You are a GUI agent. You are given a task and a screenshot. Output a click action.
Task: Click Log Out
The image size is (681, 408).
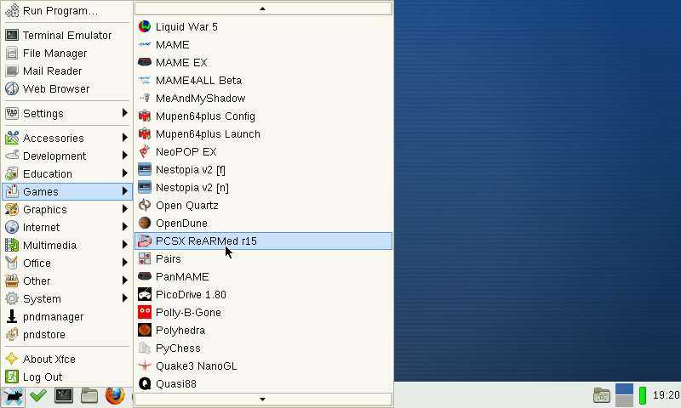[42, 377]
